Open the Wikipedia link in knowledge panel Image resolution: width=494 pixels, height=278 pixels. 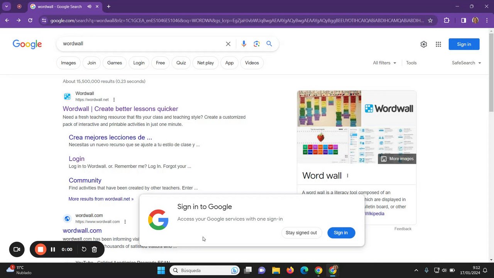pos(374,214)
